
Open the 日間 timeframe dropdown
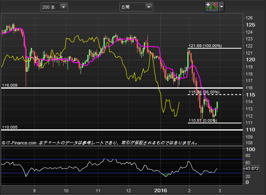(x=136, y=7)
